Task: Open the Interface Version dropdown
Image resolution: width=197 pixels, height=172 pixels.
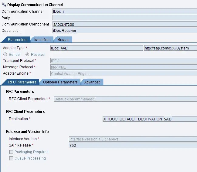Action: click(133, 139)
